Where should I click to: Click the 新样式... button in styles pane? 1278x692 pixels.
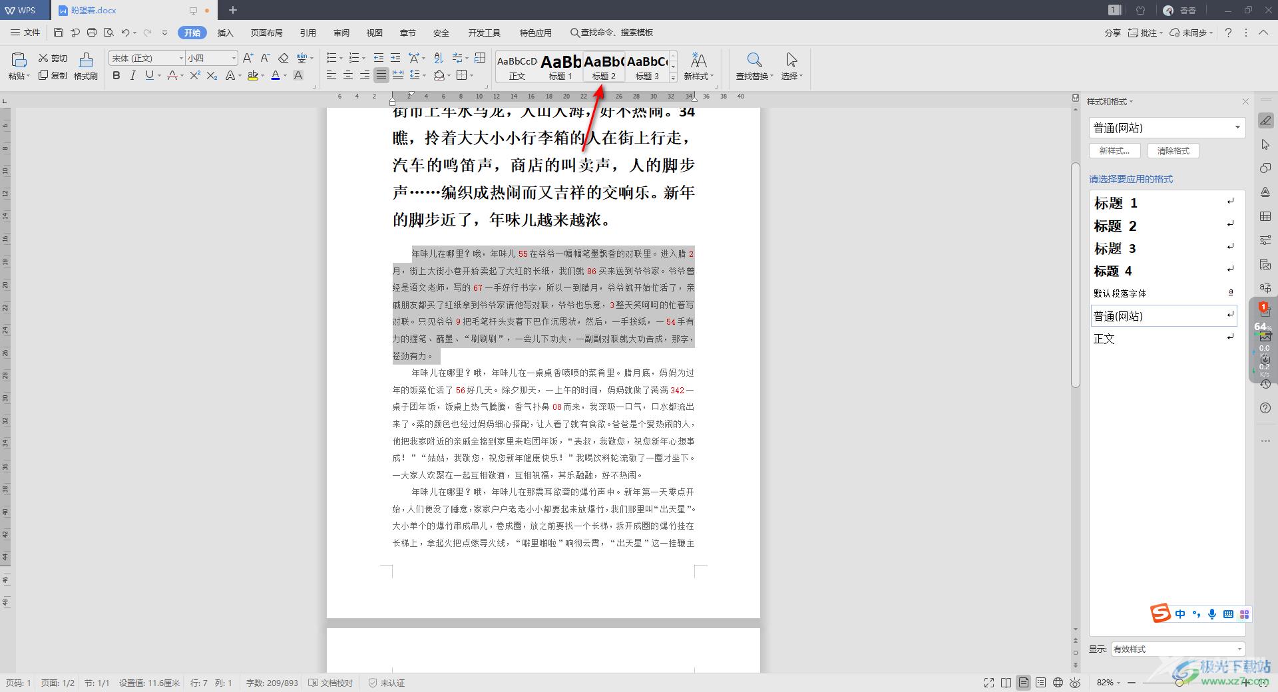pos(1115,151)
